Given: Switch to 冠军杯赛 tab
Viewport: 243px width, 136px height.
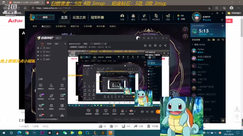Looking at the screenshot, I should 97,18.
